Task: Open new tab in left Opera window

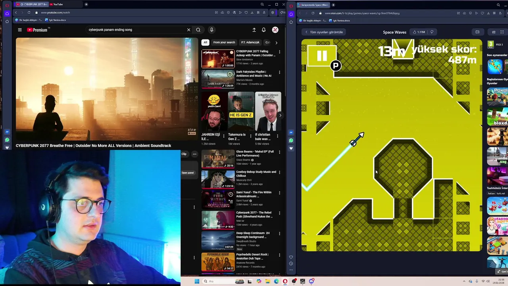Action: pyautogui.click(x=86, y=4)
